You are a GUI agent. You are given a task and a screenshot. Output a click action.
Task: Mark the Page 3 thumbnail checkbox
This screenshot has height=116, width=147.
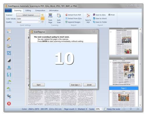pyautogui.click(x=111, y=92)
